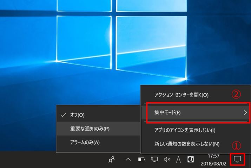Open the 集中モード(F) submenu item
Screen dimensions: 251x168
point(196,112)
